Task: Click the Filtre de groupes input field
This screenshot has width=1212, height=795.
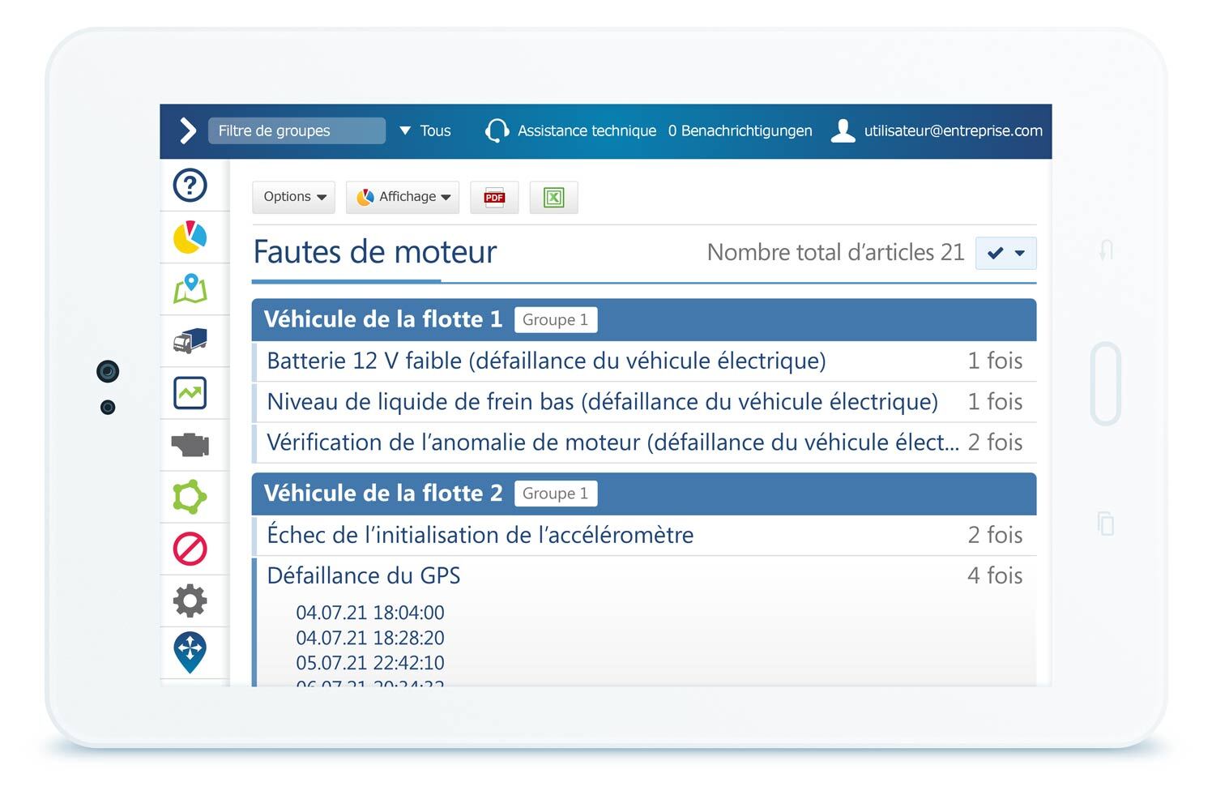Action: [x=297, y=130]
